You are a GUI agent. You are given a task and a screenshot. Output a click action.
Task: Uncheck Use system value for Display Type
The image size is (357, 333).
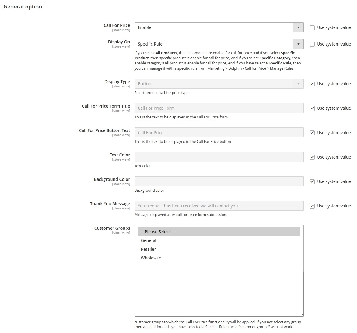[x=312, y=84]
